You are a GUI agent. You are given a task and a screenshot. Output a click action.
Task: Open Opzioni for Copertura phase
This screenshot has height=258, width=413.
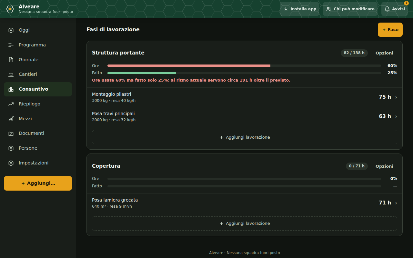point(384,166)
